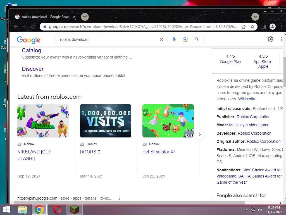Click the Google logo
This screenshot has width=286, height=215.
point(29,40)
